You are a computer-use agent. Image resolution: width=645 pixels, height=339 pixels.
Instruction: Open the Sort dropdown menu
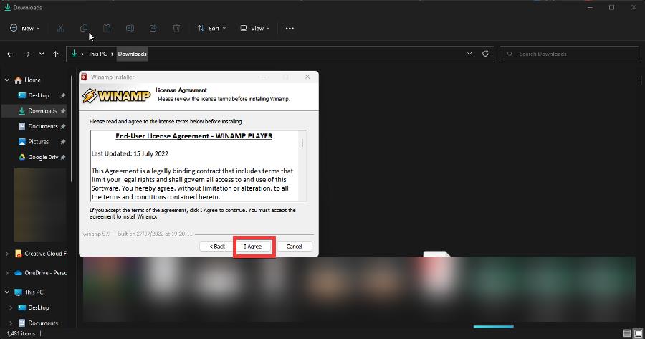click(211, 29)
